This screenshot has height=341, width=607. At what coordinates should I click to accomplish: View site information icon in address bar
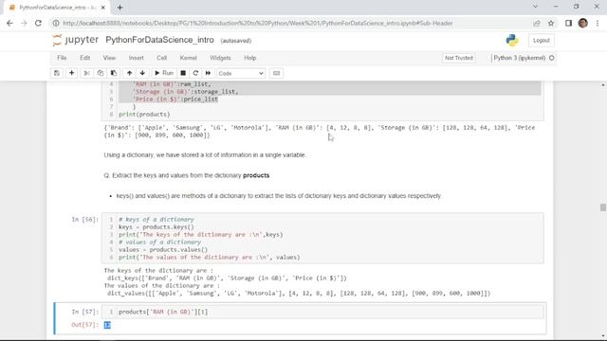coord(56,23)
